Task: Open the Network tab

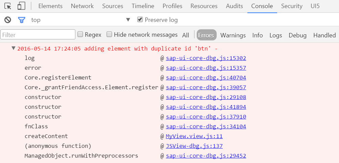Action: pyautogui.click(x=82, y=6)
